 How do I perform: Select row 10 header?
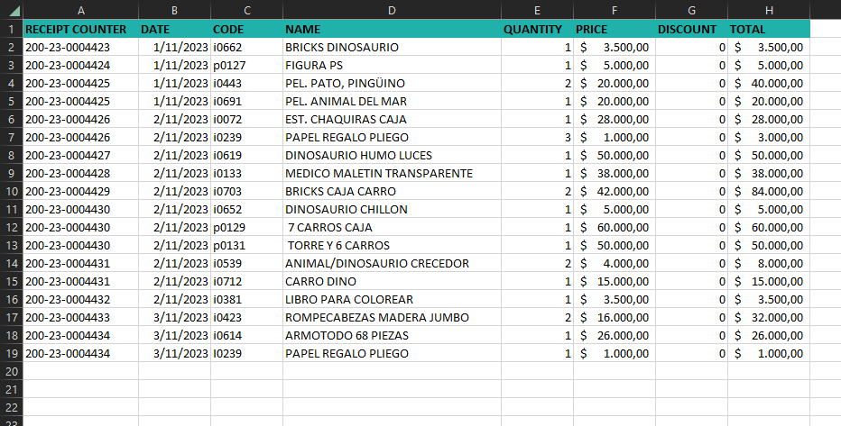11,191
